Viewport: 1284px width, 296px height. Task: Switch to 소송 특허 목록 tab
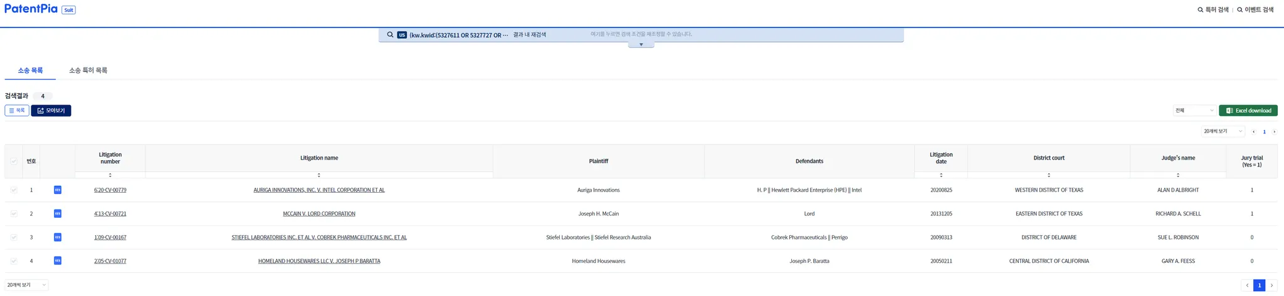click(88, 71)
